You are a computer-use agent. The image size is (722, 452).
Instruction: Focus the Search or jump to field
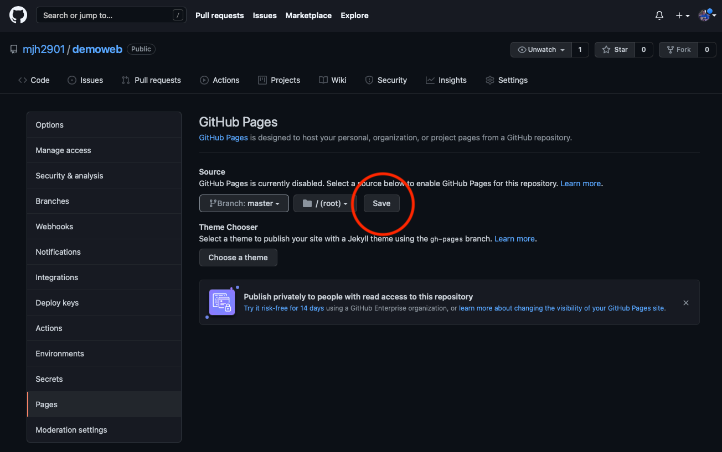click(x=111, y=15)
